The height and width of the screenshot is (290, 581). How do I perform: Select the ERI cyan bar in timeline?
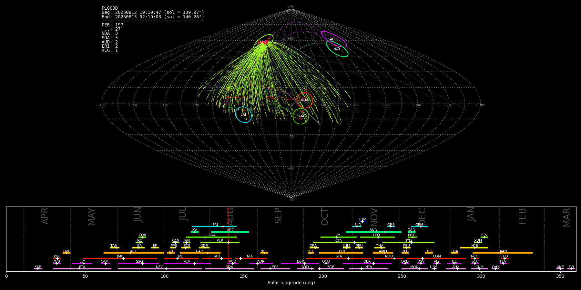point(214,227)
